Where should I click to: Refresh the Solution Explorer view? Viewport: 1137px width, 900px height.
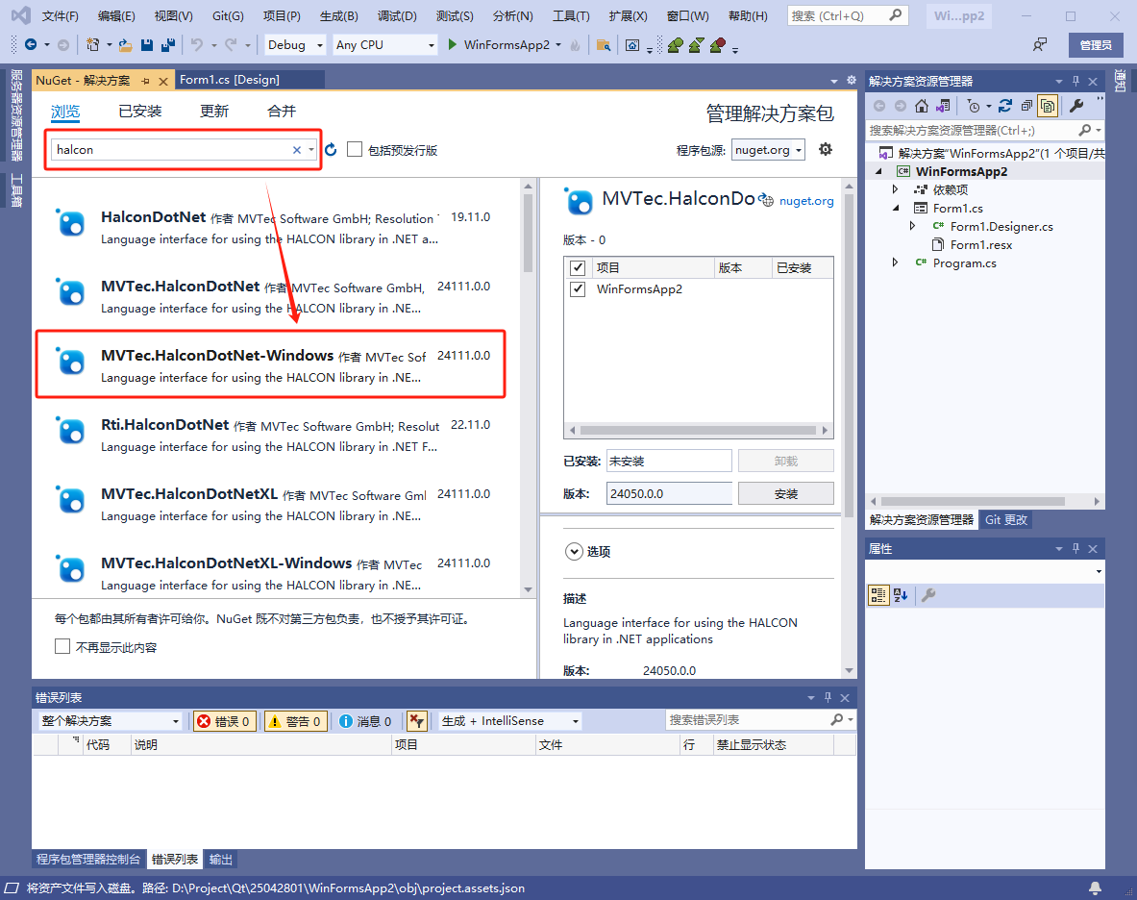(1005, 106)
